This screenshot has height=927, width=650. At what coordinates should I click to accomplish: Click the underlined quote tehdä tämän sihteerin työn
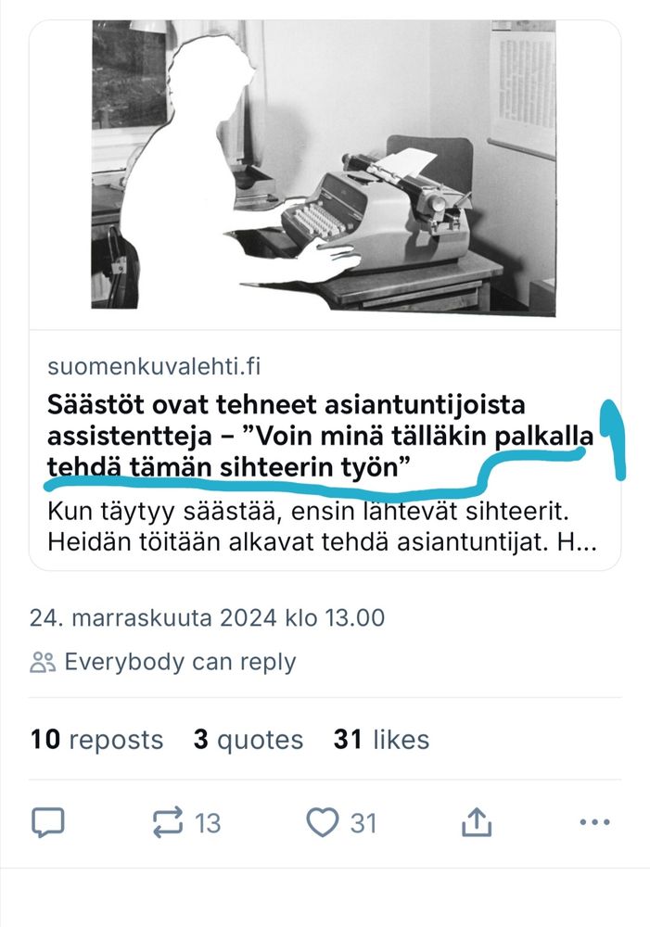click(229, 467)
